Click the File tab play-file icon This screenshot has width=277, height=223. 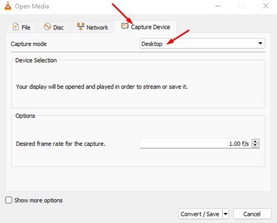[x=16, y=27]
